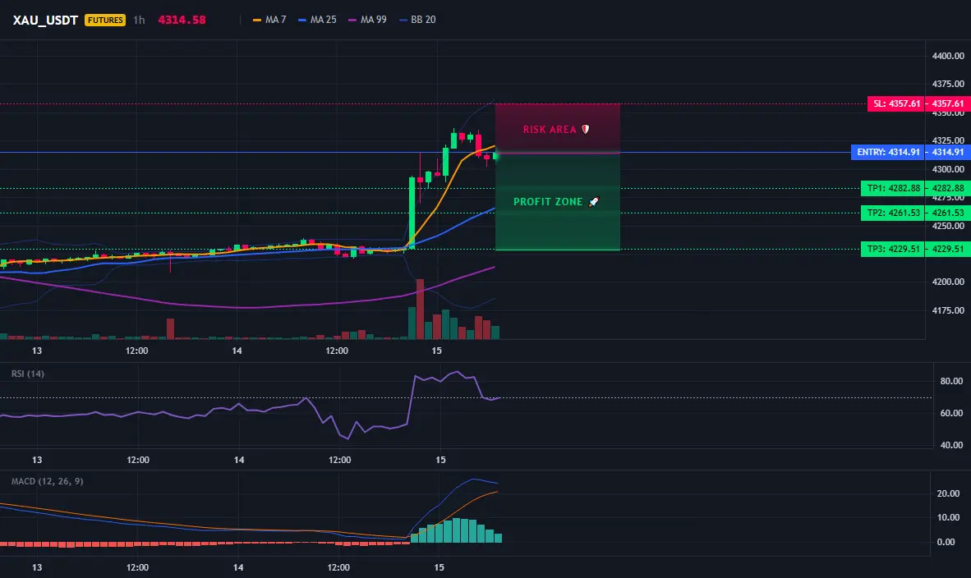This screenshot has width=971, height=578.
Task: Click the 4314.91 price tag on axis
Action: [x=947, y=152]
